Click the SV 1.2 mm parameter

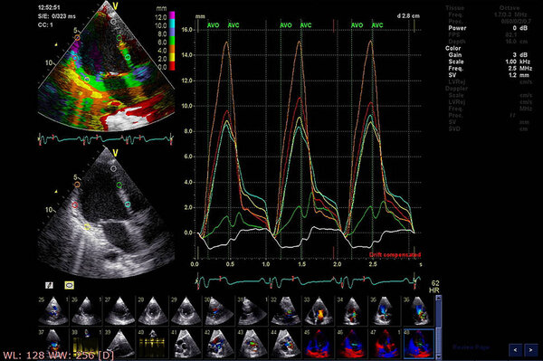pyautogui.click(x=490, y=75)
